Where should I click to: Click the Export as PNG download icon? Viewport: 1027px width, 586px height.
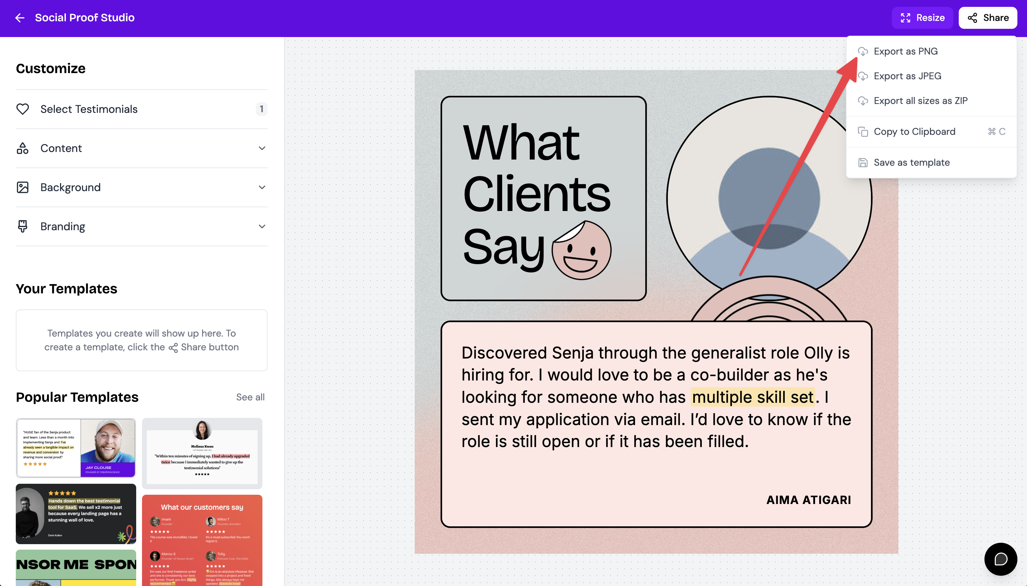(x=862, y=51)
